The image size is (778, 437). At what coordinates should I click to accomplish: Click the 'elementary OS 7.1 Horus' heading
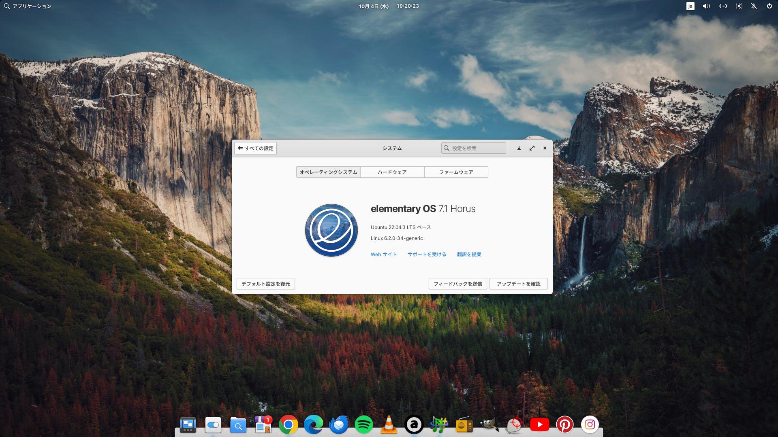click(423, 209)
